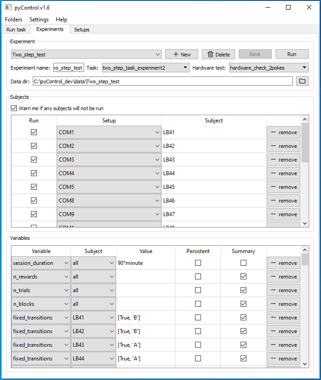The image size is (321, 380).
Task: Remove the n_rewards variable row
Action: coord(283,277)
